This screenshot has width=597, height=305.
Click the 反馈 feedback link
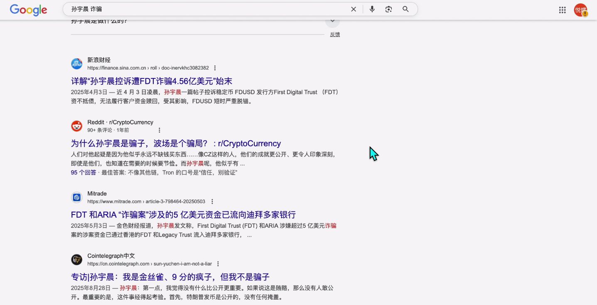(x=335, y=34)
